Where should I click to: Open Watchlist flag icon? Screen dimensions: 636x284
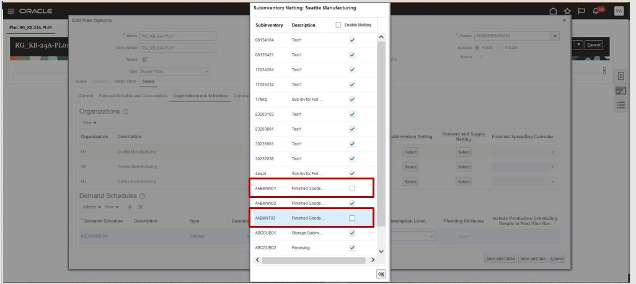(x=581, y=11)
